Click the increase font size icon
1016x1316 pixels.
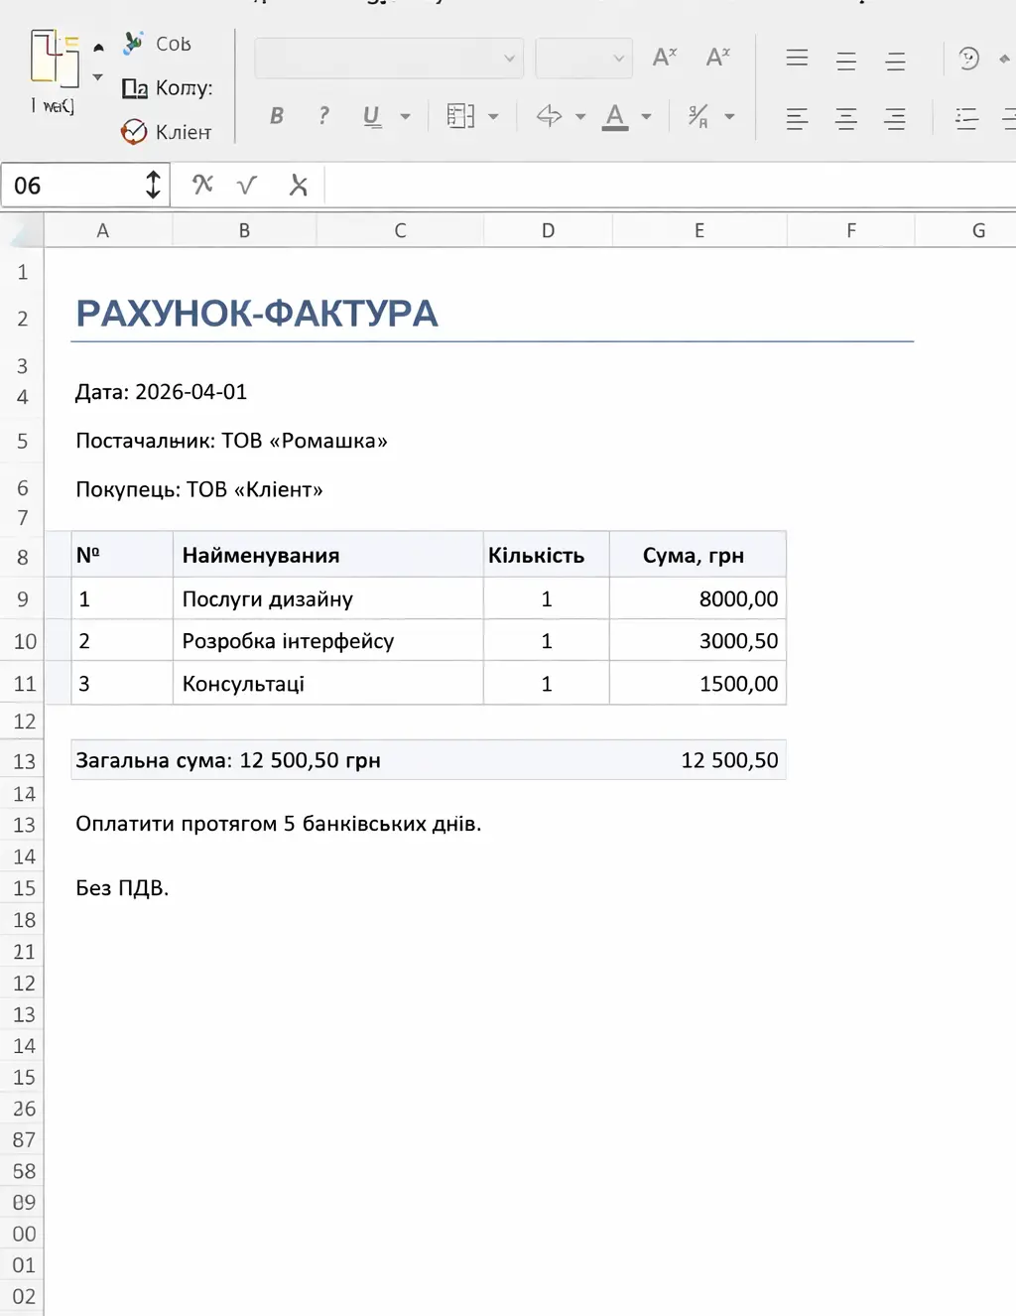pos(665,58)
